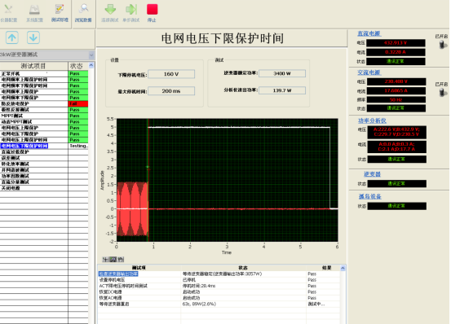
Task: Select the graph zoom tool below chart
Action: [x=113, y=260]
